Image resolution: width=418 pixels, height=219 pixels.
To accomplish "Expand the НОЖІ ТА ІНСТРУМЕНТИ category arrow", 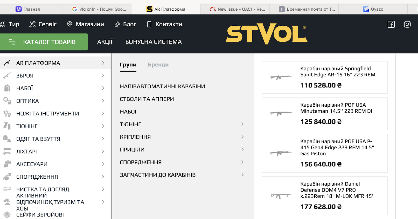I will (103, 113).
